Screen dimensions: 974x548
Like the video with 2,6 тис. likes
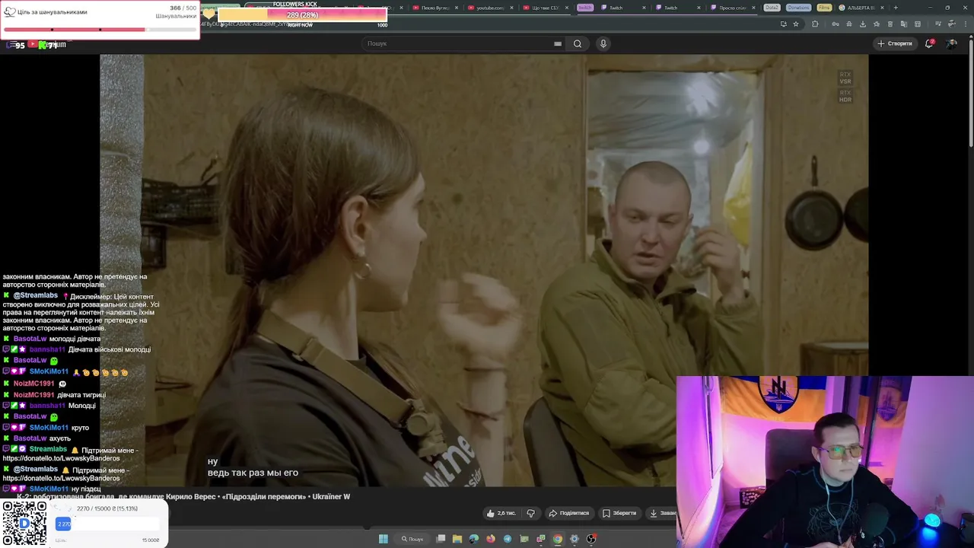coord(501,513)
